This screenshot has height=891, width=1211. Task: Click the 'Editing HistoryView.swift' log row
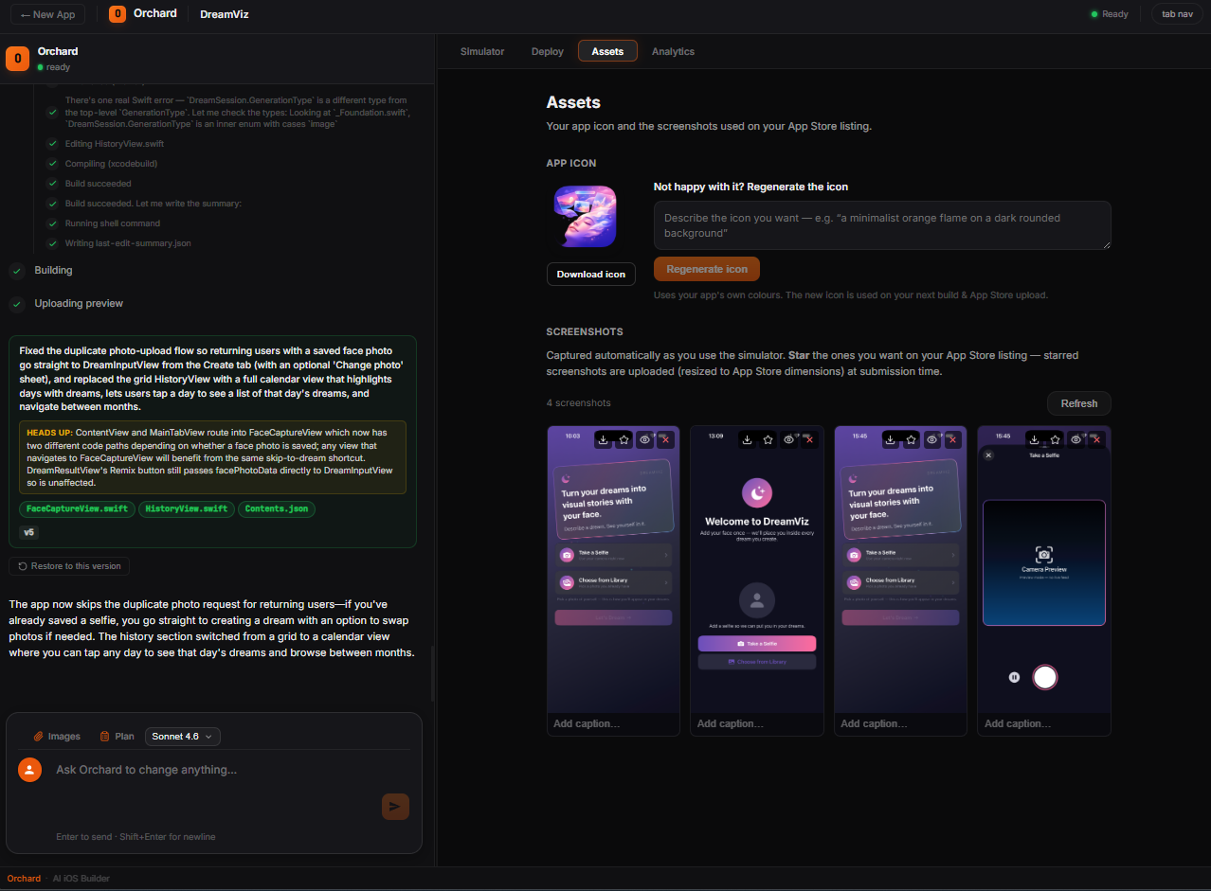click(x=115, y=144)
